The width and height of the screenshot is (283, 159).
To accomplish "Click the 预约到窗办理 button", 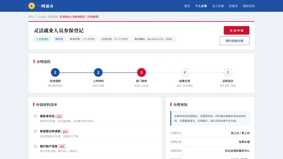I will pyautogui.click(x=234, y=41).
